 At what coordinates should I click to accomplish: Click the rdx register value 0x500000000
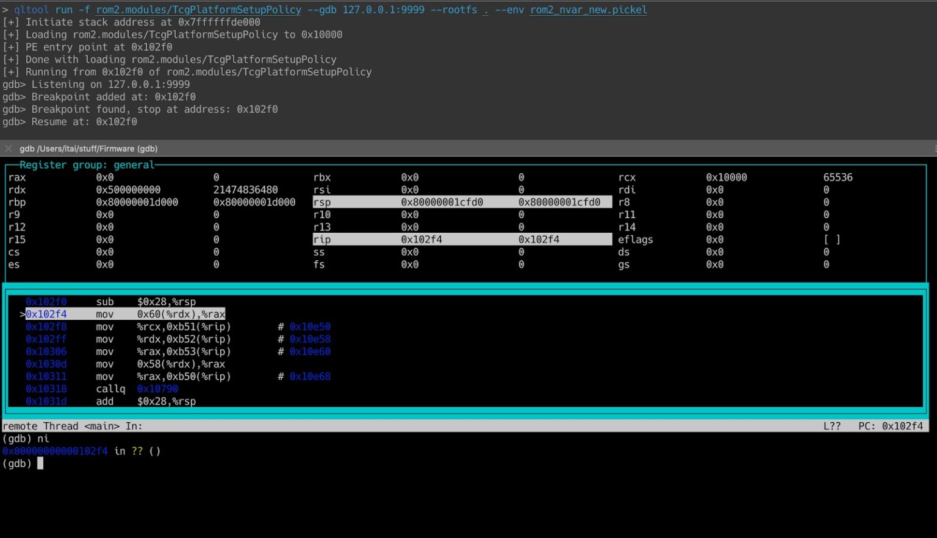pos(128,190)
